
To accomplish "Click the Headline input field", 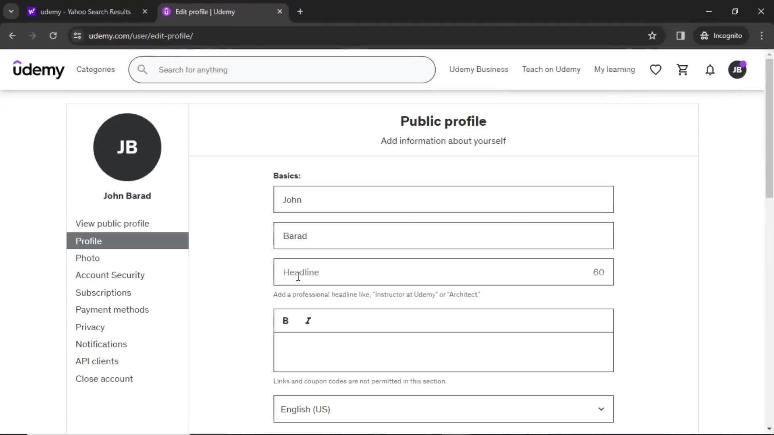I will 443,271.
